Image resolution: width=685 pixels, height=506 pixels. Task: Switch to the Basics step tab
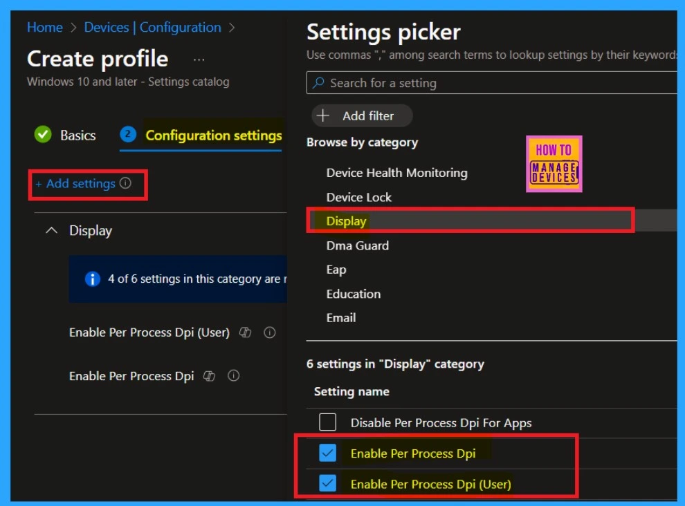click(x=65, y=135)
